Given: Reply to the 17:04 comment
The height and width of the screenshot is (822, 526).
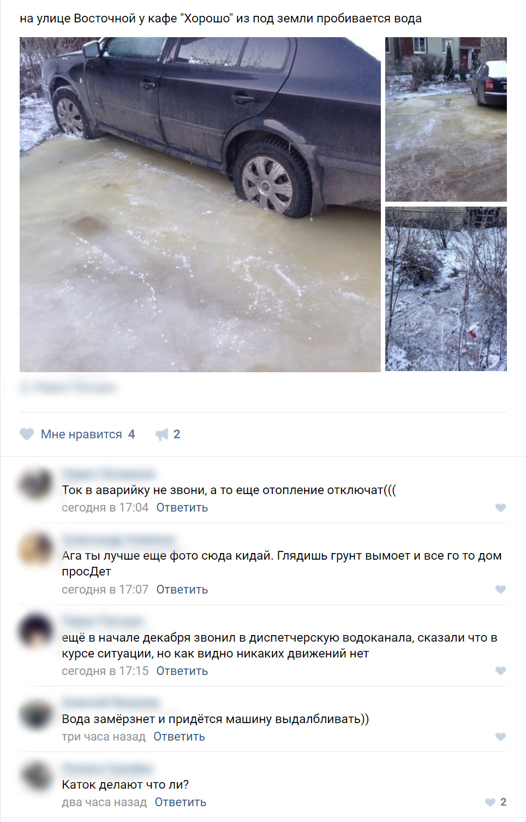Looking at the screenshot, I should pyautogui.click(x=182, y=508).
